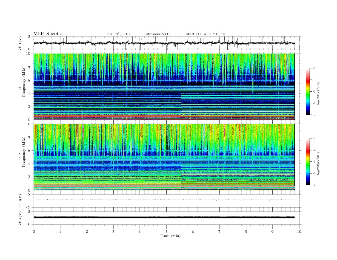Select the date text "Jan. 26, 2014"
This screenshot has width=337, height=260.
point(119,34)
